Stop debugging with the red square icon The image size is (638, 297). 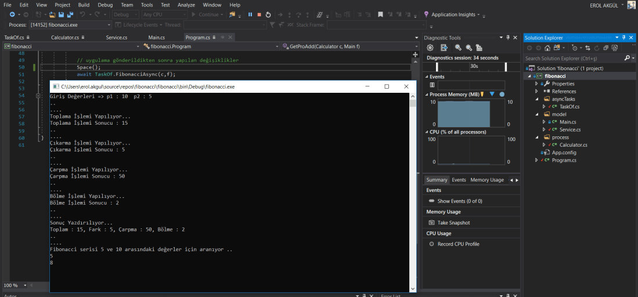click(x=259, y=15)
